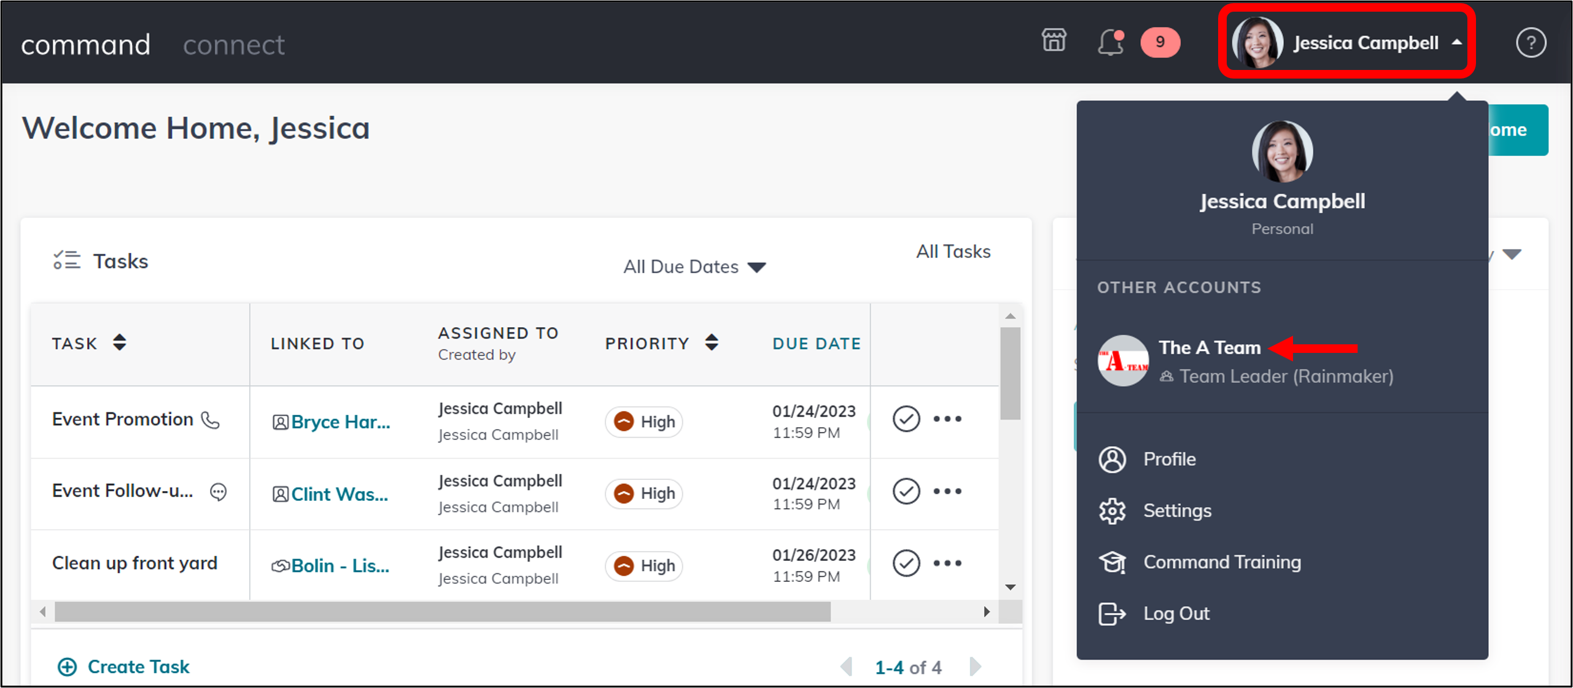This screenshot has height=688, width=1573.
Task: Switch to The A Team account
Action: pyautogui.click(x=1209, y=347)
